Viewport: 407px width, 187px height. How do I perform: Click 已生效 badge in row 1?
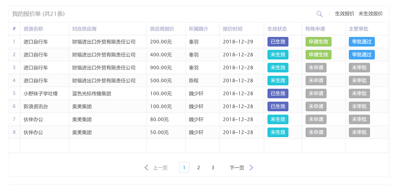[x=278, y=42]
